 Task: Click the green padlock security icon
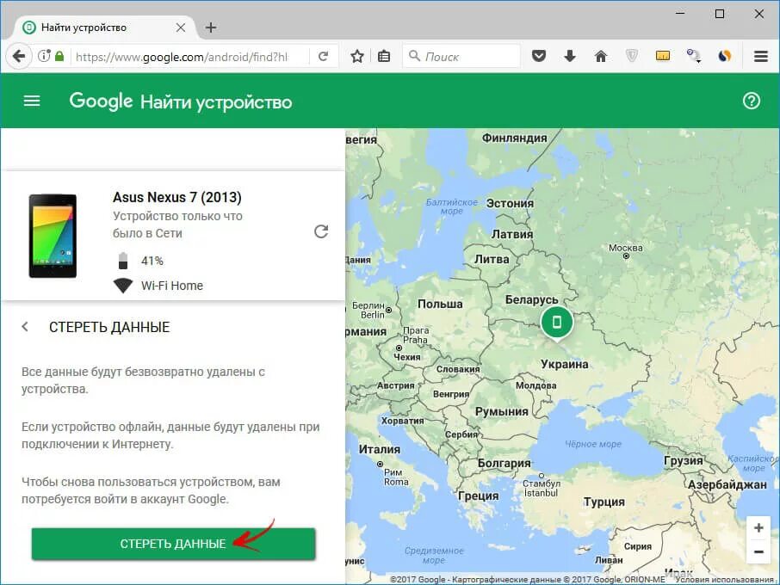pyautogui.click(x=59, y=56)
